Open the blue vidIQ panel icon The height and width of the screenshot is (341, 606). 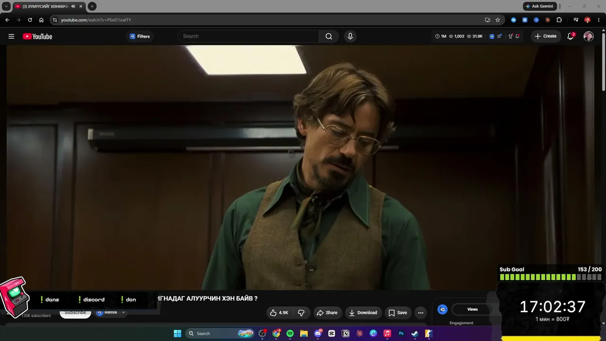443,309
